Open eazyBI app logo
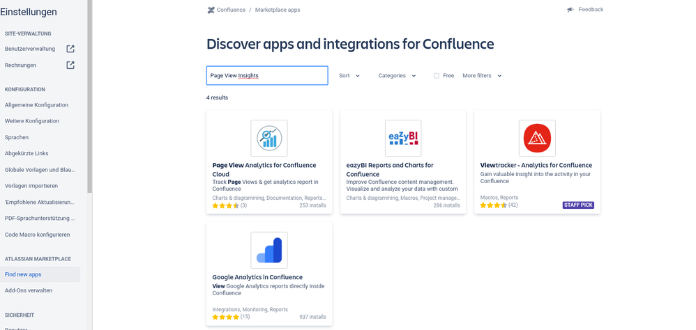696x330 pixels. coord(403,139)
